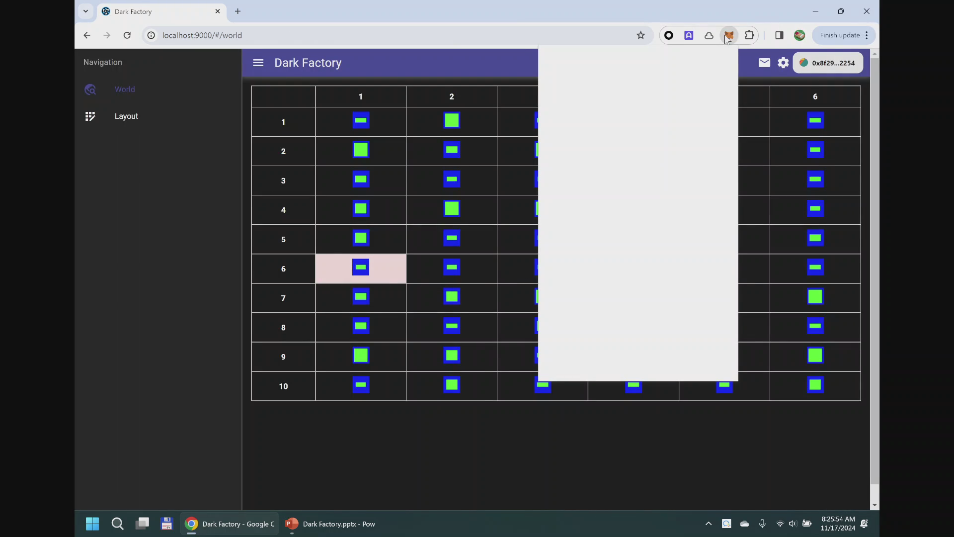Click the factory tile at row 7, column 2
Screen dimensions: 954x537
(x=452, y=297)
